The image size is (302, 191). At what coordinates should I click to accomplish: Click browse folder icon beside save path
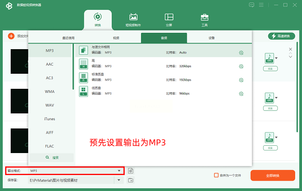point(131,180)
